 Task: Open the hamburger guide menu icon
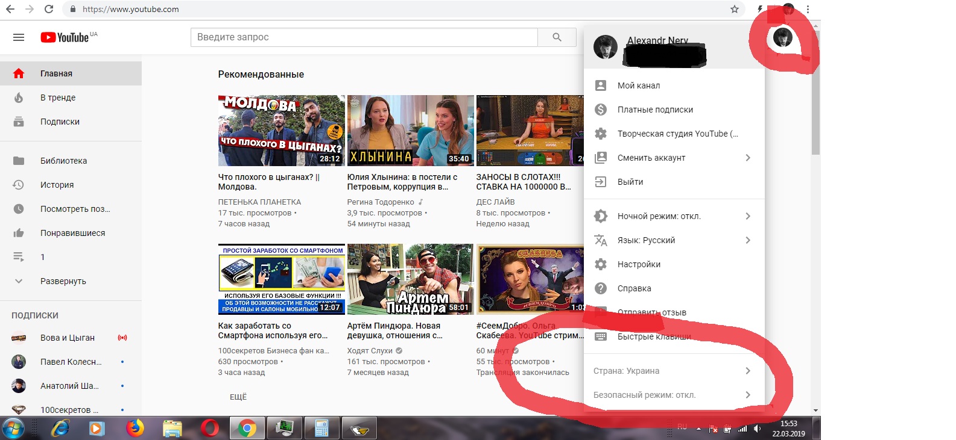click(x=19, y=37)
